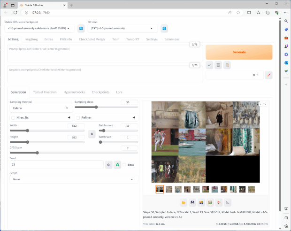Switch to the img2img tab
The image size is (291, 231).
[x=31, y=39]
